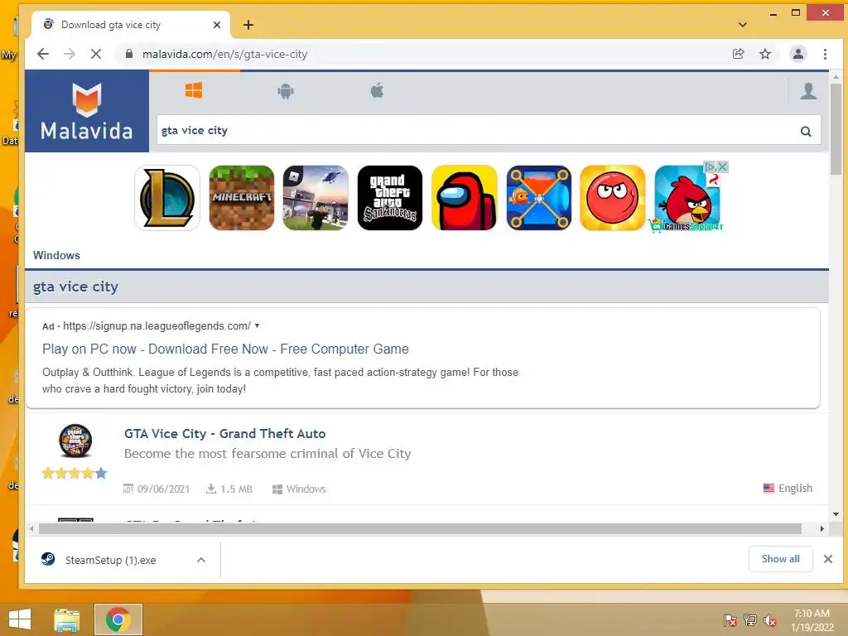
Task: Click the 09/06/2021 date text
Action: 163,489
